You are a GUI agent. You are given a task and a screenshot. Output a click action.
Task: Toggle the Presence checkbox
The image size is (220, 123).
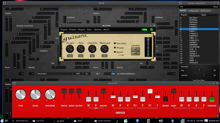(115, 48)
